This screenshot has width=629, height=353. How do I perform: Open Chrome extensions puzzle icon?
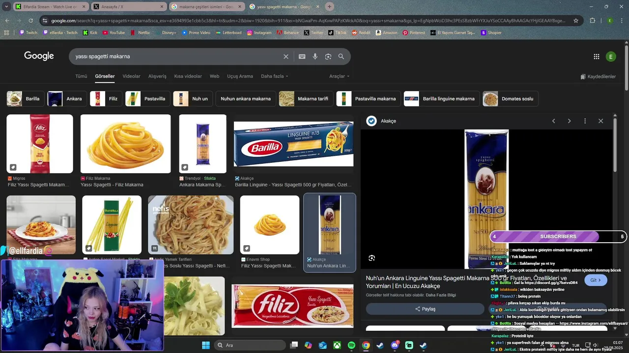click(x=592, y=21)
